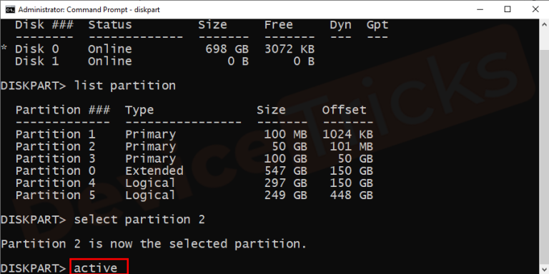Click the 'select partition 2' command line
Screen dimensions: 549x274
tap(103, 220)
